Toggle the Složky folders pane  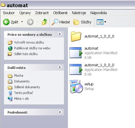coord(82,22)
